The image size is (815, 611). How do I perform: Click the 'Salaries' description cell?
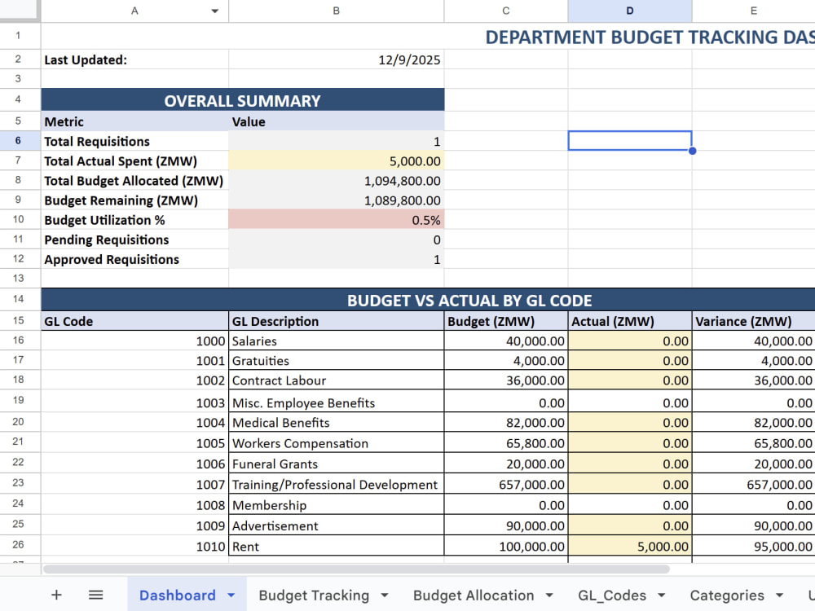pyautogui.click(x=337, y=341)
